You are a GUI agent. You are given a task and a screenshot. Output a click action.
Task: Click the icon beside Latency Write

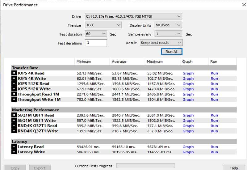pyautogui.click(x=14, y=152)
